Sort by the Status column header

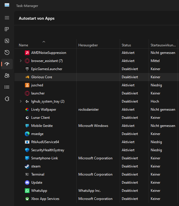click(126, 45)
